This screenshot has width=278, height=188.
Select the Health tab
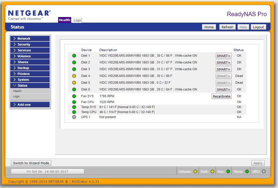tap(64, 20)
